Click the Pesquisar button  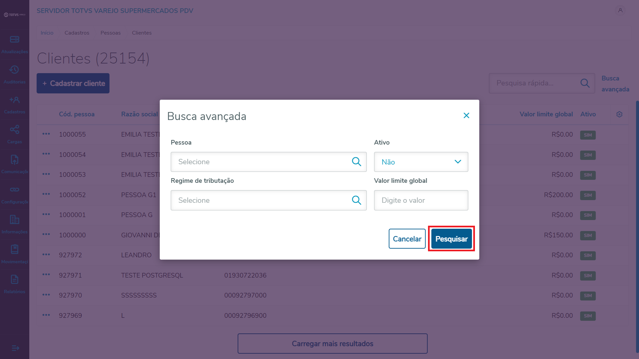451,239
